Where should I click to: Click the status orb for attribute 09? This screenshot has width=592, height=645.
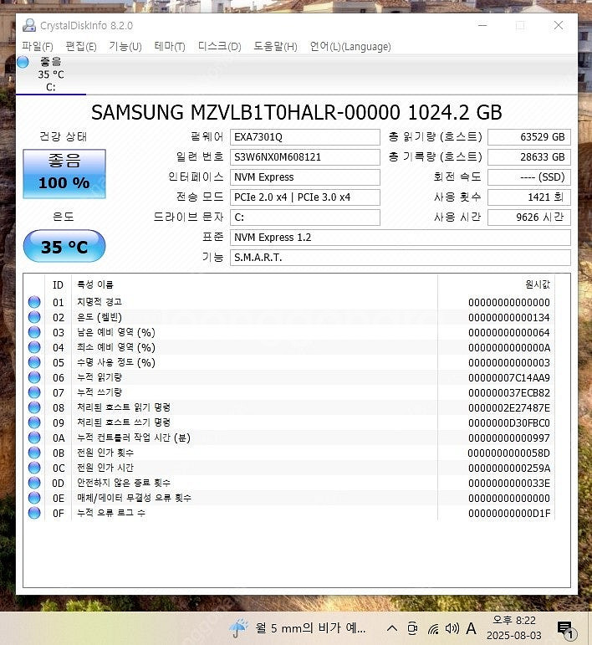(x=34, y=422)
